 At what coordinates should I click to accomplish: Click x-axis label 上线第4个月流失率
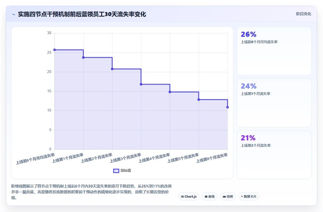[154, 158]
